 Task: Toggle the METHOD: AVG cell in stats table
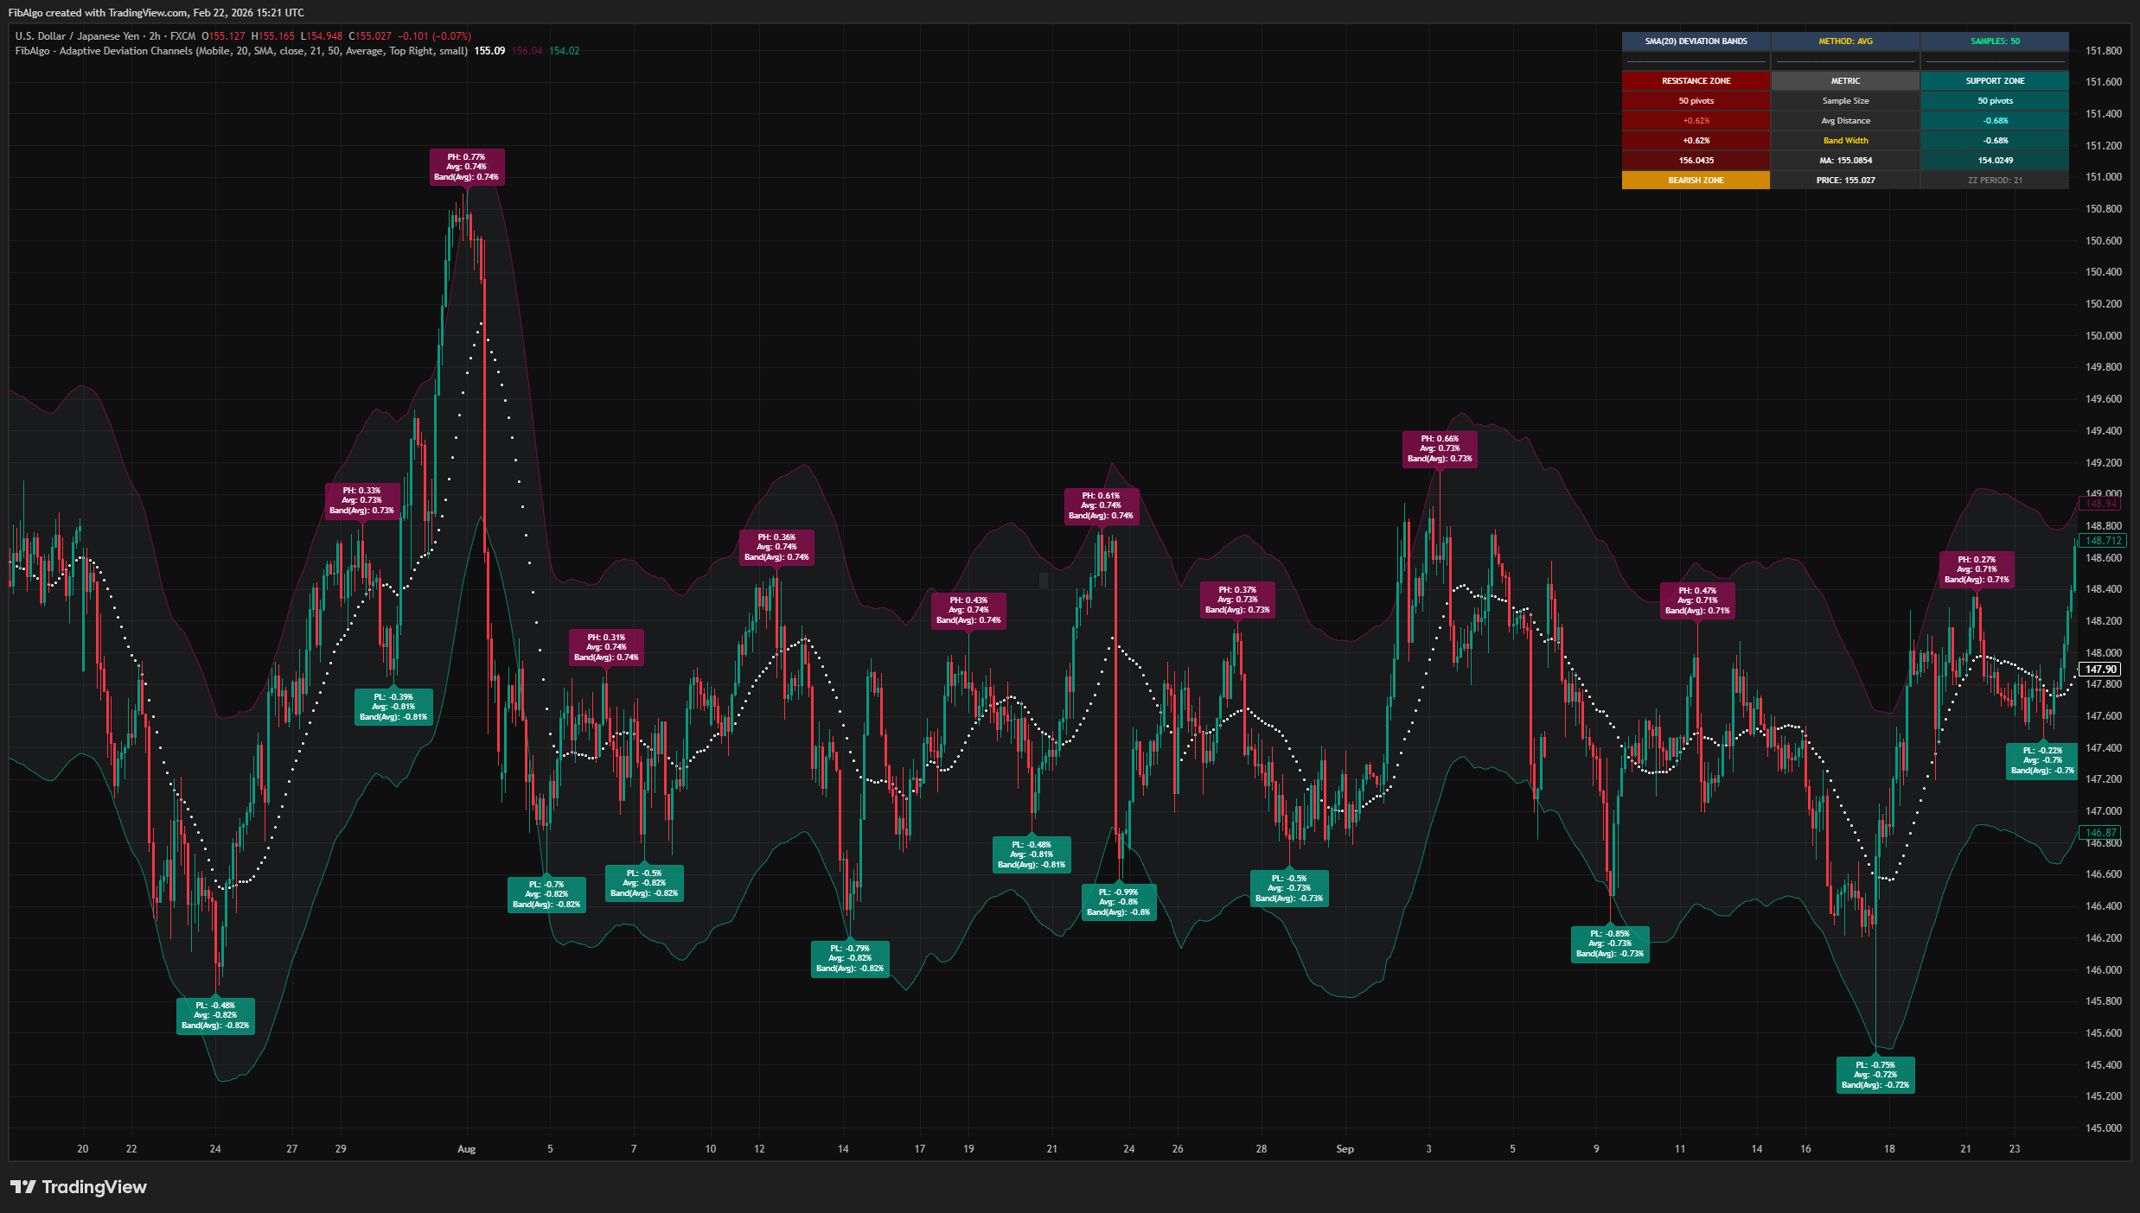(x=1846, y=41)
